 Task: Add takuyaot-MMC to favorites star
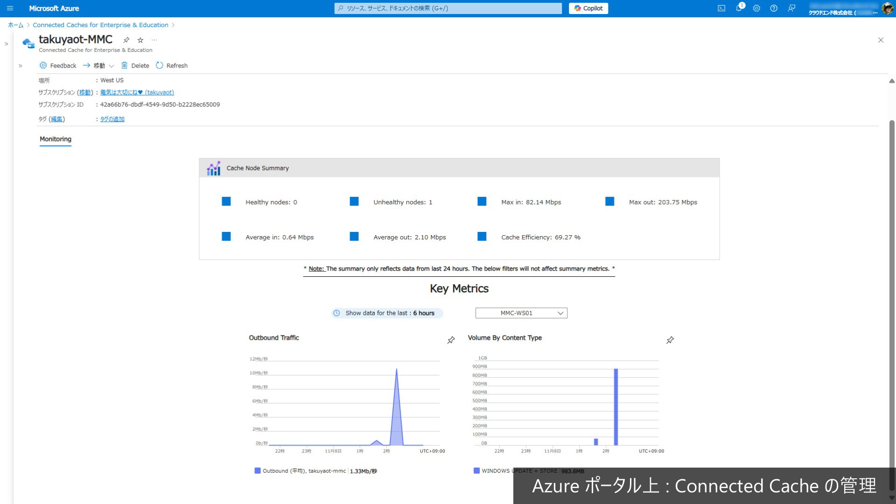140,40
